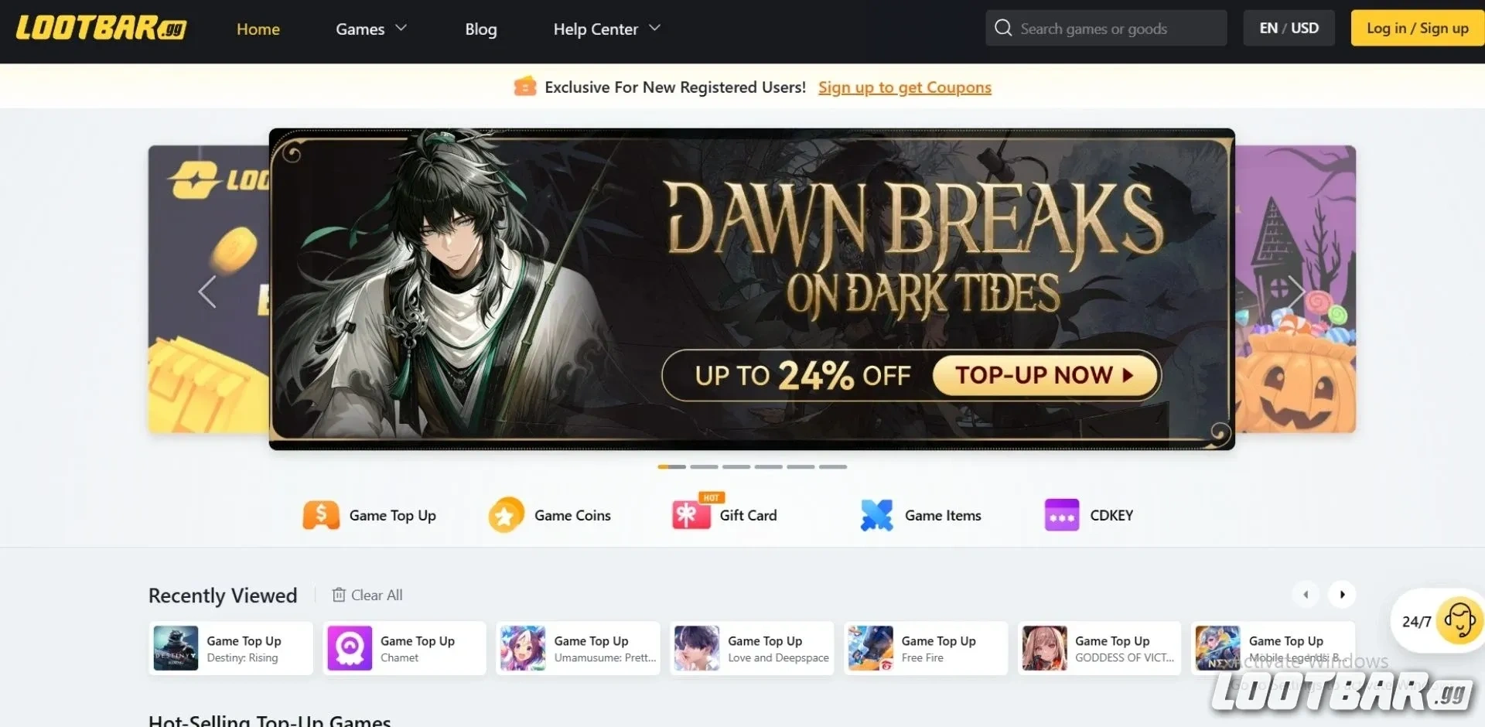Open the EN / USD language currency selector
Screen dimensions: 1485x727
pyautogui.click(x=1289, y=28)
